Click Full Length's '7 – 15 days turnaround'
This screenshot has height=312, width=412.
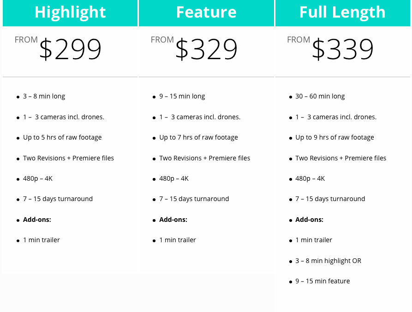330,199
